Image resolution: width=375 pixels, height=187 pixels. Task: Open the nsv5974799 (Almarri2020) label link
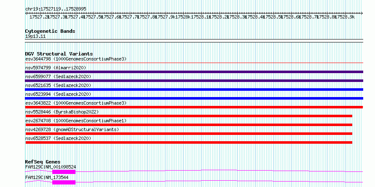pos(56,68)
